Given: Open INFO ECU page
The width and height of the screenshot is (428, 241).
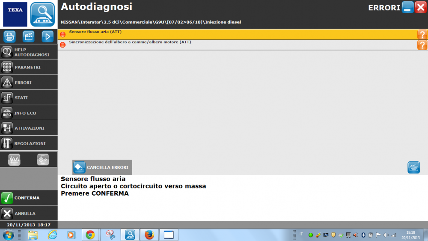Looking at the screenshot, I should click(29, 113).
